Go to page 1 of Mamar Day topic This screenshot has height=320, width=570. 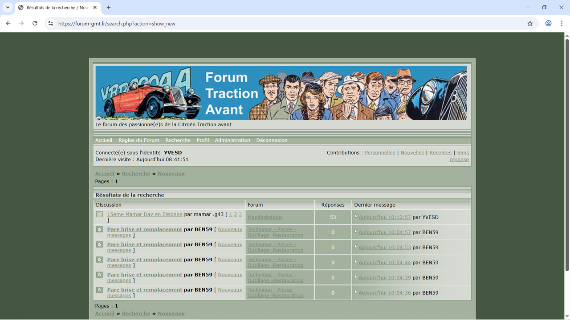pyautogui.click(x=231, y=214)
